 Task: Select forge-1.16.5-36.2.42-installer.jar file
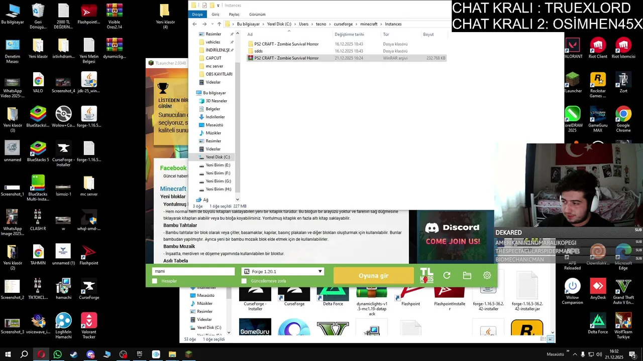tap(527, 291)
